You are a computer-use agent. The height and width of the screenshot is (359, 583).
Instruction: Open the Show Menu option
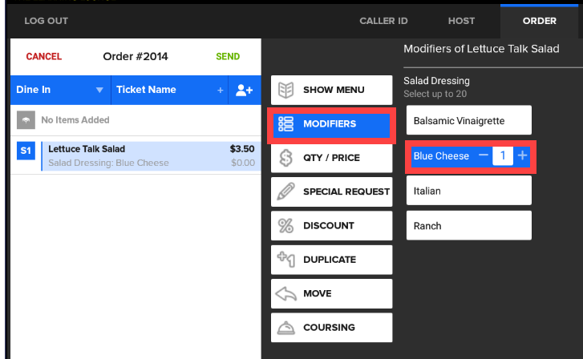pos(331,90)
